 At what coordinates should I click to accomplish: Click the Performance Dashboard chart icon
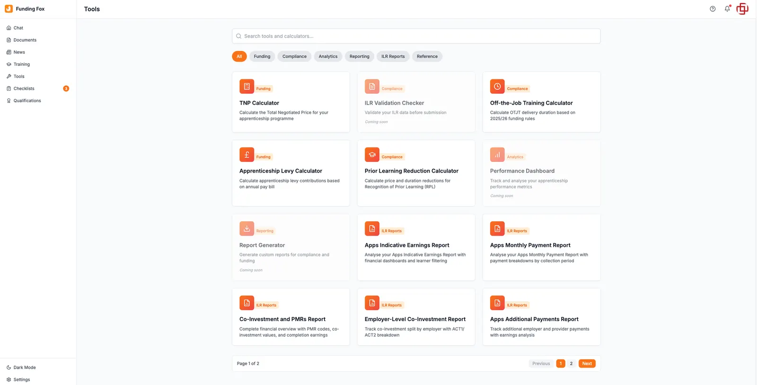[497, 155]
